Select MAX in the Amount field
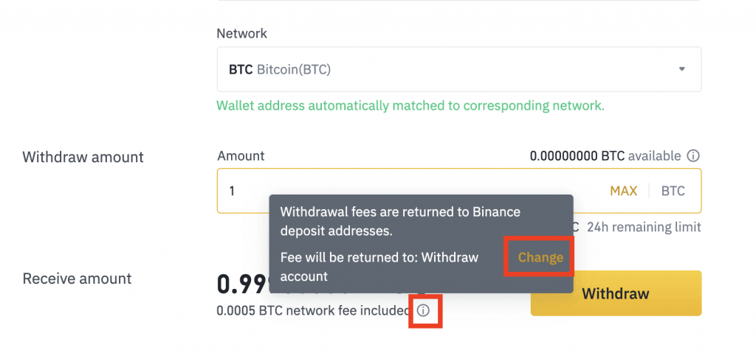The height and width of the screenshot is (353, 756). coord(623,191)
